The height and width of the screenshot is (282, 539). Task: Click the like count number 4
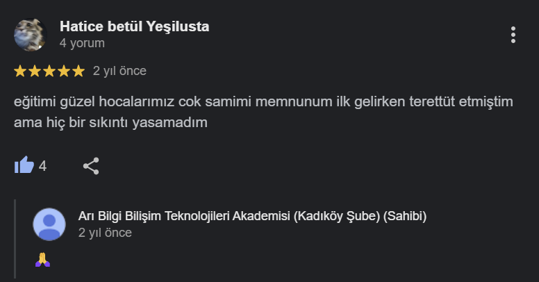pos(42,166)
